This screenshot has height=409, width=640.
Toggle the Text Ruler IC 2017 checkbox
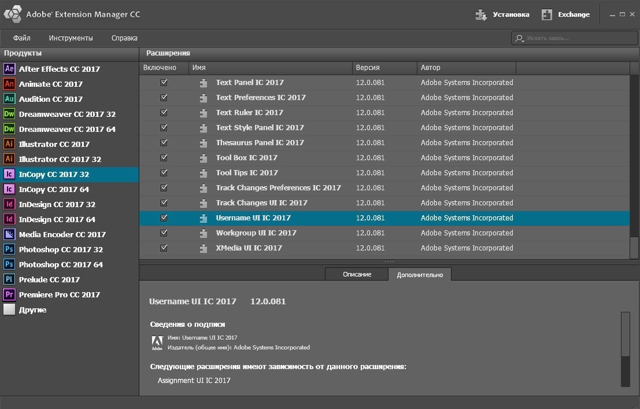tap(164, 113)
